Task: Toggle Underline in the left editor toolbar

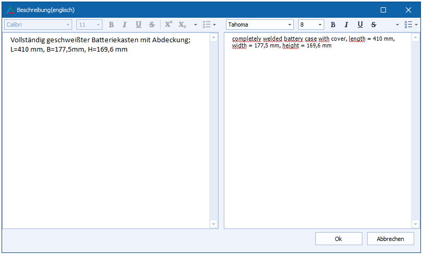Action: point(138,25)
